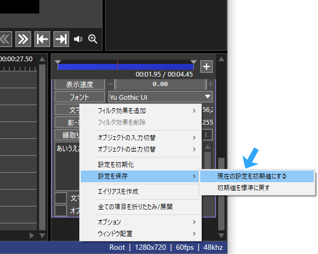Image resolution: width=318 pixels, height=254 pixels.
Task: Open the Yu Gothic UI font dropdown
Action: pyautogui.click(x=161, y=97)
